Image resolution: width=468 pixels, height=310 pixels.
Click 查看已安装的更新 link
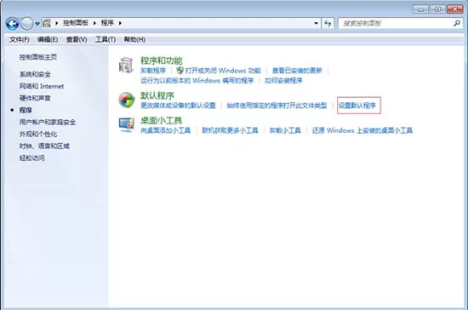[x=297, y=71]
